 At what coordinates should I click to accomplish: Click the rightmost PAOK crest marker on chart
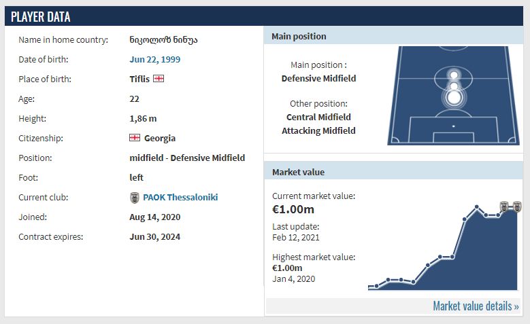[517, 206]
